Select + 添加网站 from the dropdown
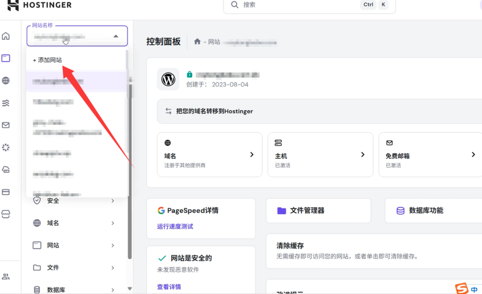This screenshot has height=294, width=482. click(48, 60)
